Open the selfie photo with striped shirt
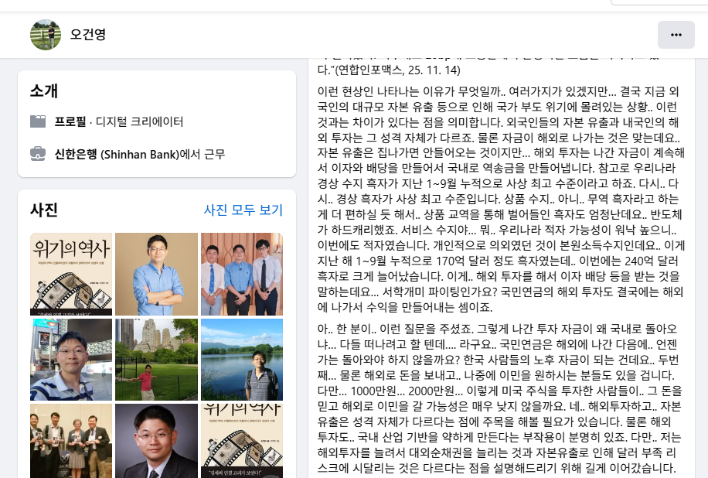The height and width of the screenshot is (478, 708). tap(71, 360)
